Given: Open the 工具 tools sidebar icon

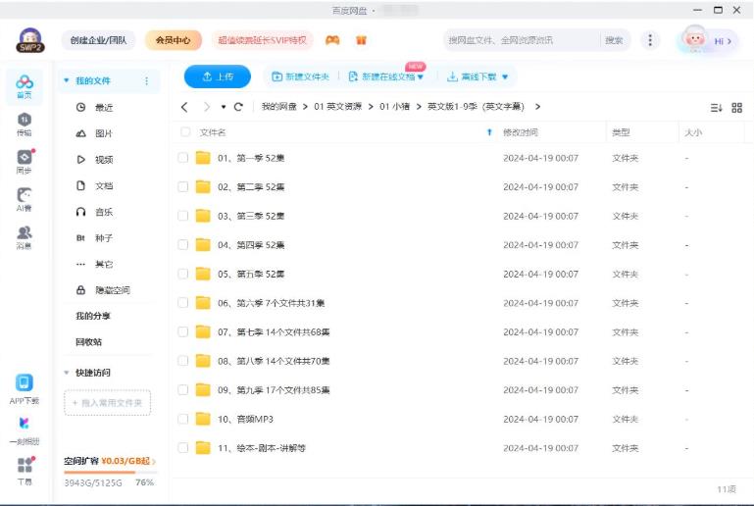Looking at the screenshot, I should tap(25, 471).
